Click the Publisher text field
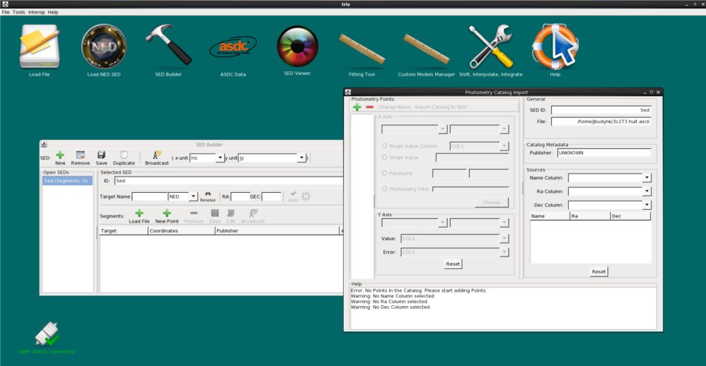The height and width of the screenshot is (366, 706). [603, 153]
